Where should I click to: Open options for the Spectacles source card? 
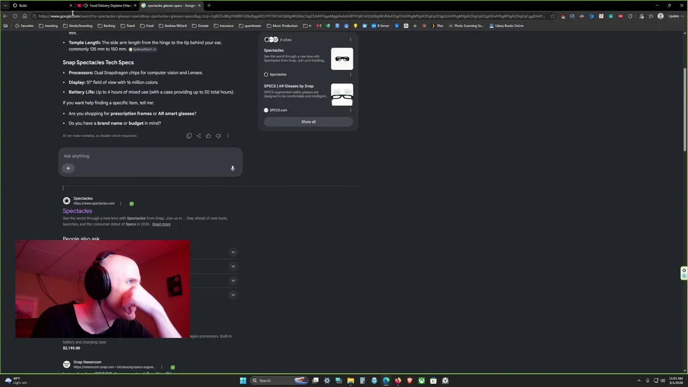tap(350, 74)
